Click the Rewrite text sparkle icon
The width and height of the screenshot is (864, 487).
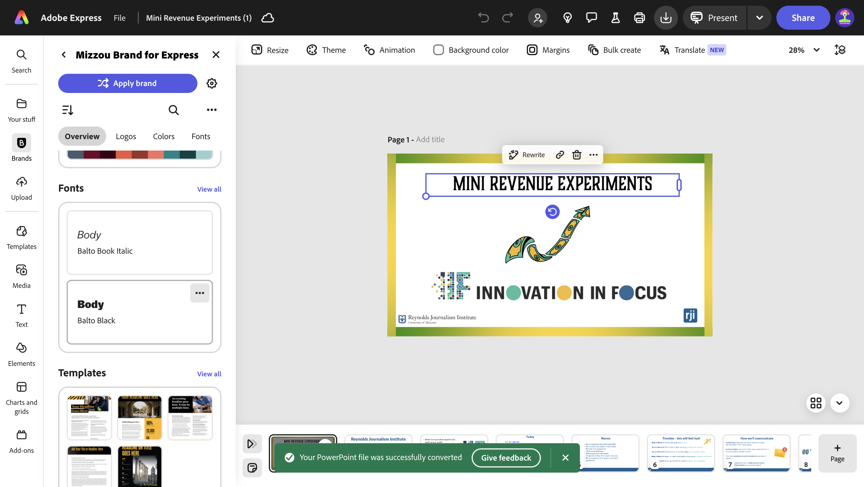click(513, 154)
